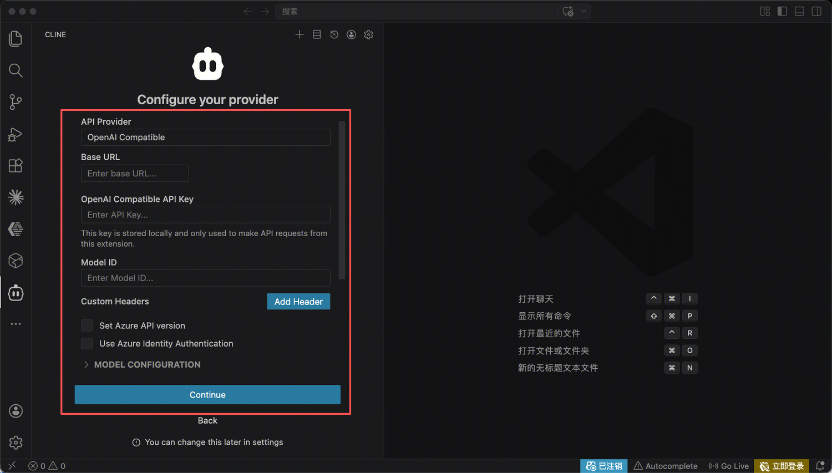
Task: Focus the OpenAI Compatible API Key field
Action: point(206,215)
